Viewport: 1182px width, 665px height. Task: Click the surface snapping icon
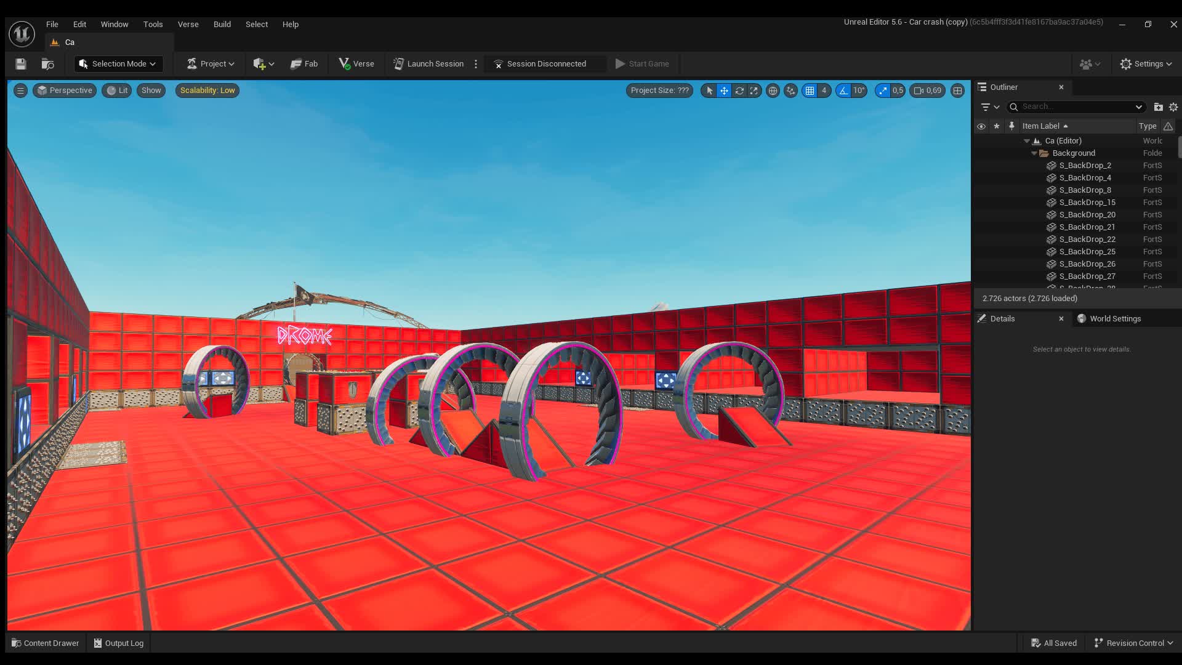pos(791,91)
